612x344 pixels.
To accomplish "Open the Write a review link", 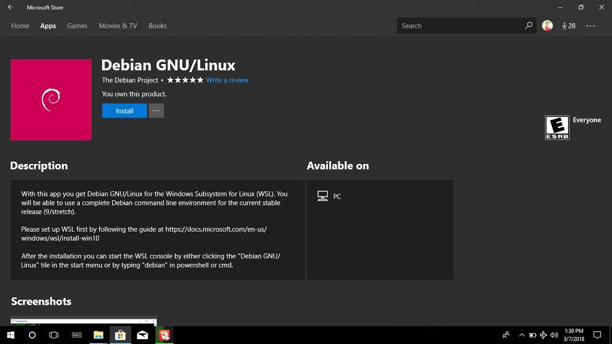I will 227,80.
